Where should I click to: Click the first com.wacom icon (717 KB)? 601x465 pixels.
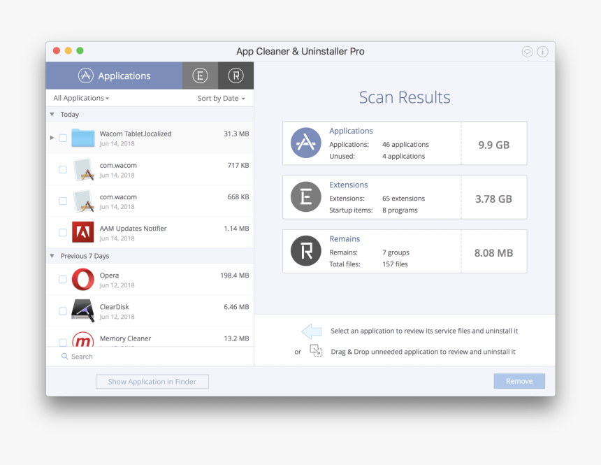[x=83, y=170]
